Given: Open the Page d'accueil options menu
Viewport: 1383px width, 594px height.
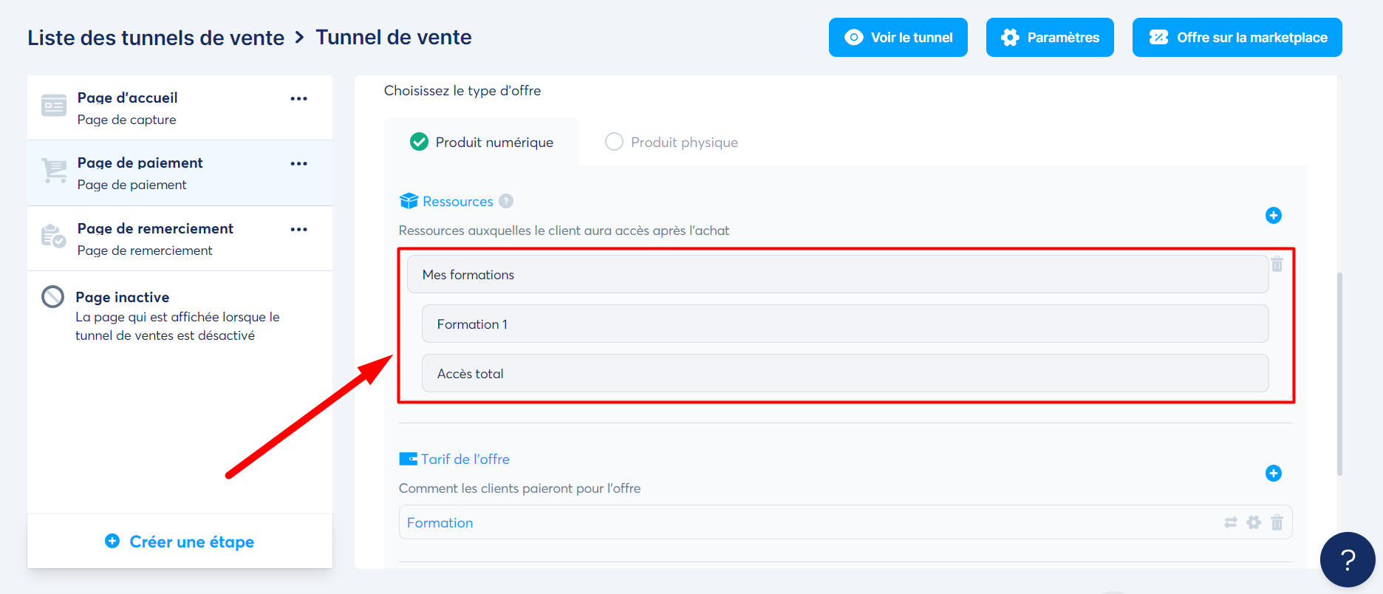Looking at the screenshot, I should (x=298, y=98).
